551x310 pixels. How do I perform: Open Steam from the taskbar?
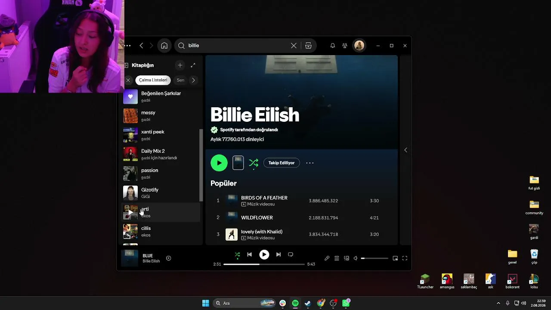click(308, 303)
